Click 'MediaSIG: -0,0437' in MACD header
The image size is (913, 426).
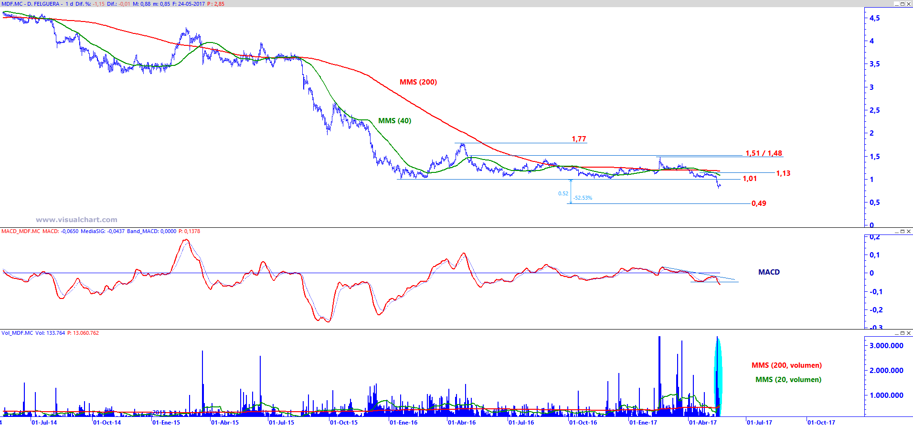click(x=103, y=231)
